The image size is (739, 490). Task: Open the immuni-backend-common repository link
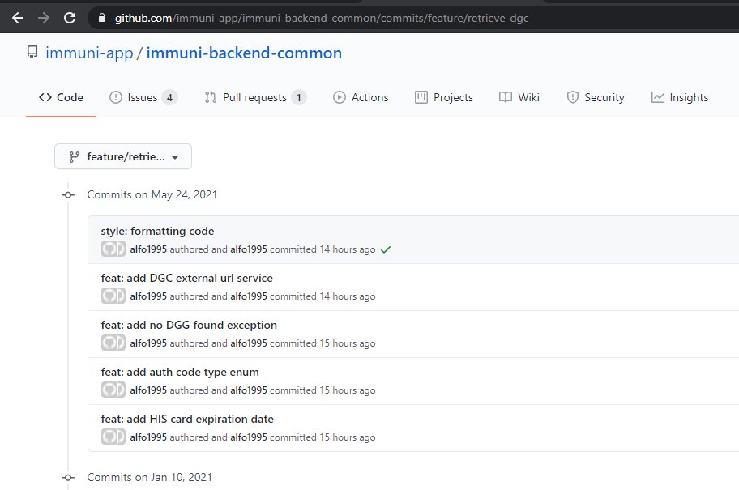[244, 53]
